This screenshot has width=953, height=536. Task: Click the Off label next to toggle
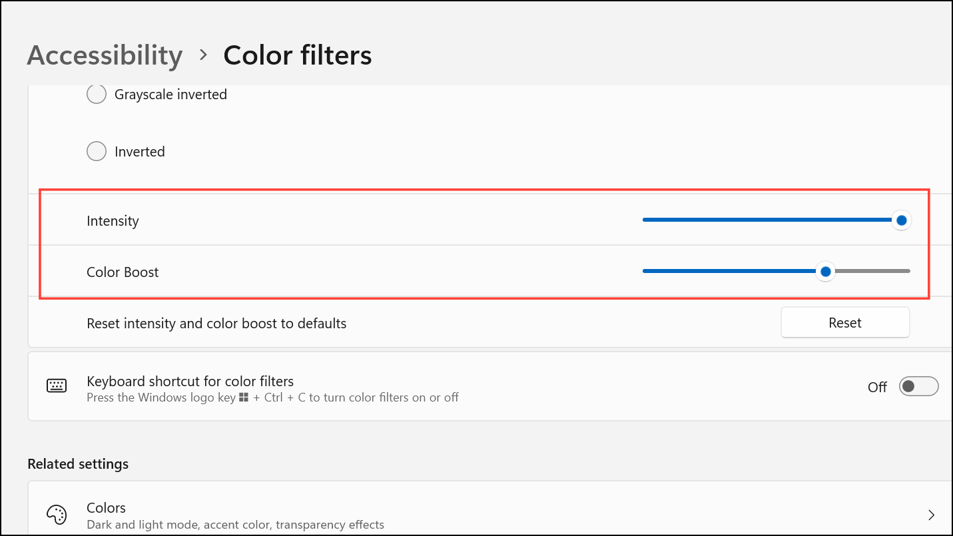(x=877, y=387)
